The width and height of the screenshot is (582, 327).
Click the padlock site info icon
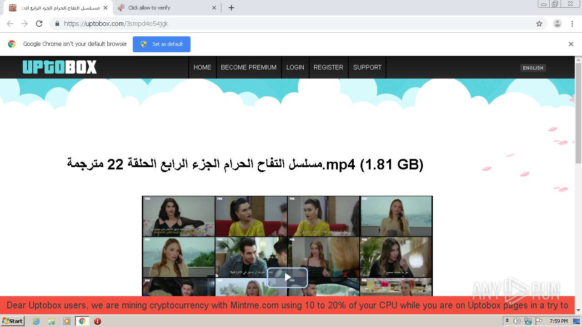tap(57, 24)
